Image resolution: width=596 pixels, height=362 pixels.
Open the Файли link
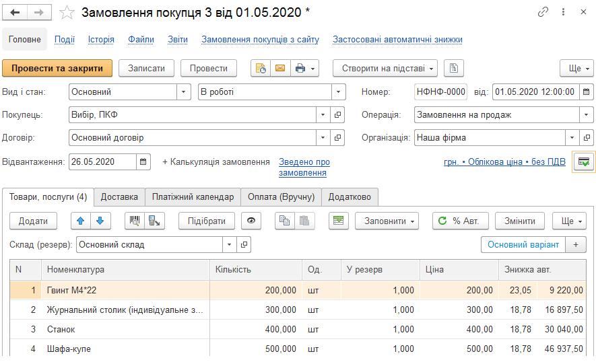pyautogui.click(x=141, y=40)
